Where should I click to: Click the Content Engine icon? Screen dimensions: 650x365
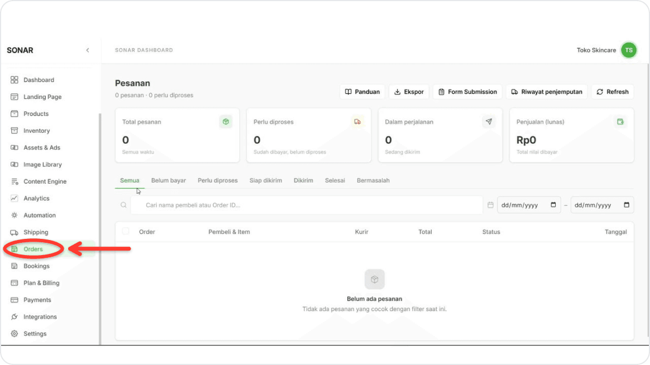tap(15, 181)
